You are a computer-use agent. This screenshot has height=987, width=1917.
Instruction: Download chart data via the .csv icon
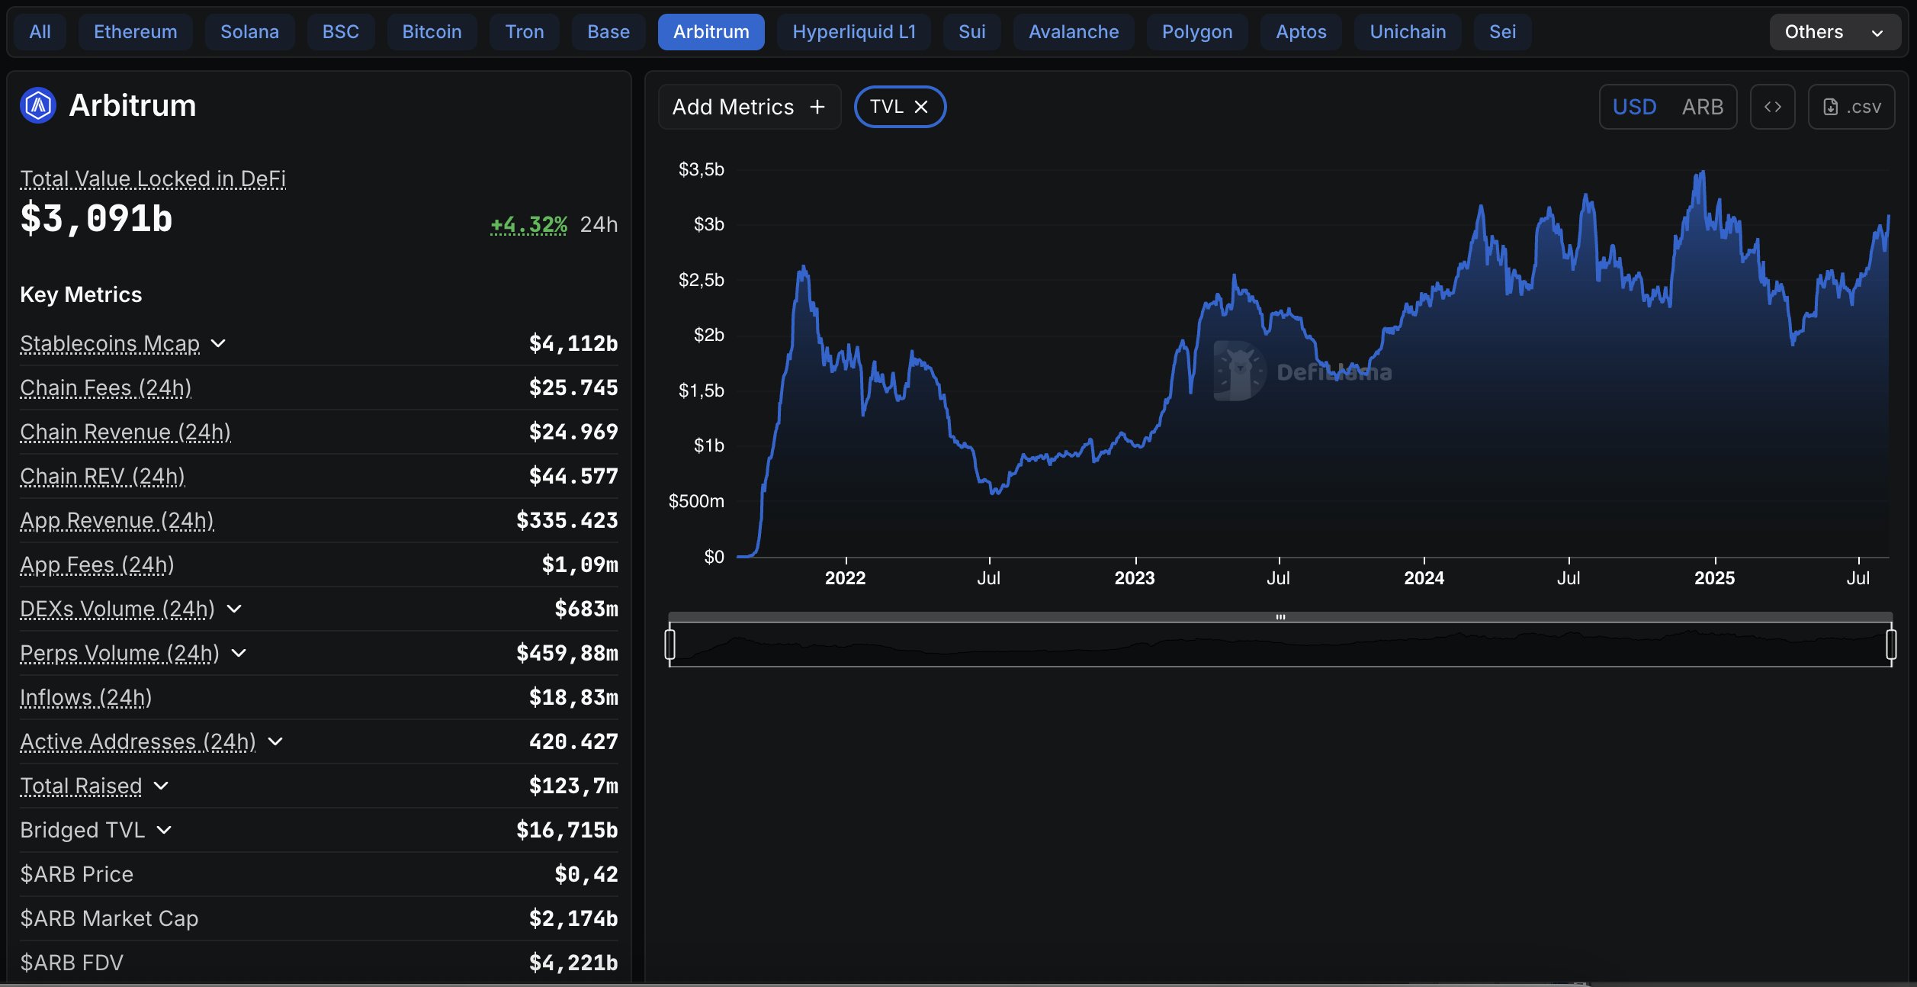point(1851,107)
